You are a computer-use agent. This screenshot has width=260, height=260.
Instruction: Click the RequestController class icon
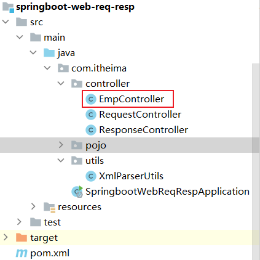pos(91,115)
